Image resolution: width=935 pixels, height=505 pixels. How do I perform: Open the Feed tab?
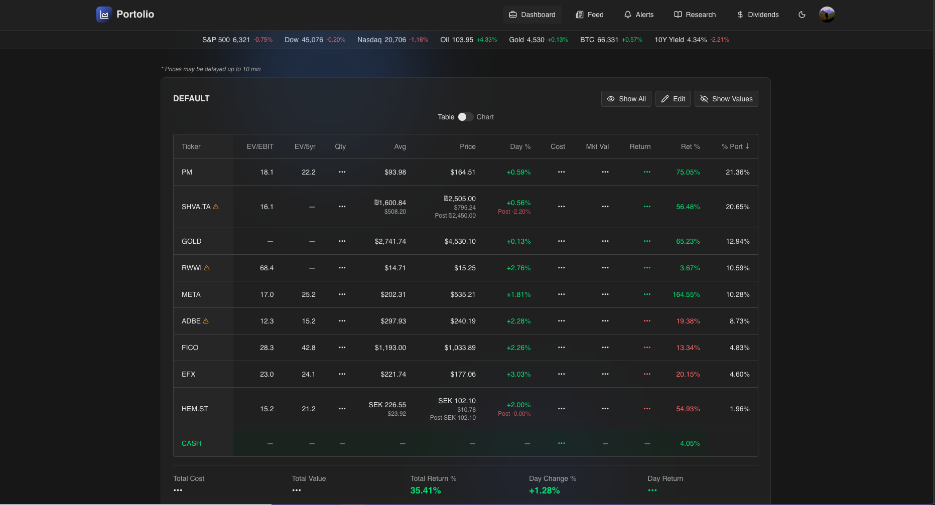tap(590, 15)
